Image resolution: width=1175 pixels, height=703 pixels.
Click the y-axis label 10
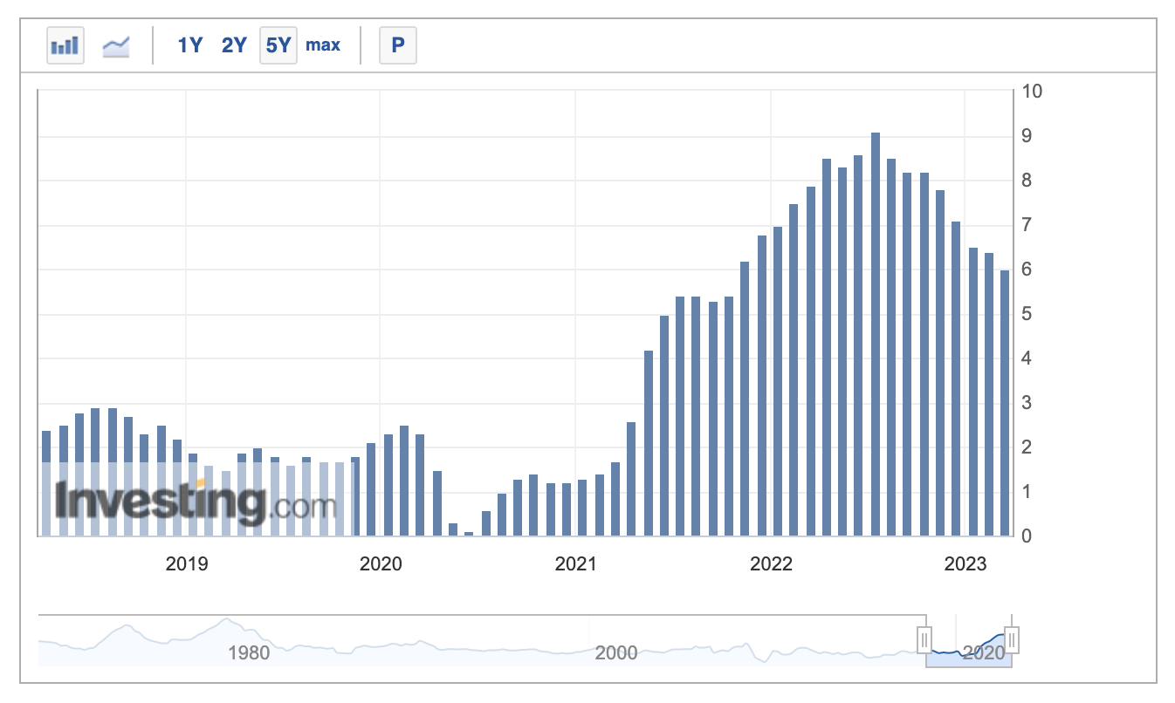[1032, 92]
